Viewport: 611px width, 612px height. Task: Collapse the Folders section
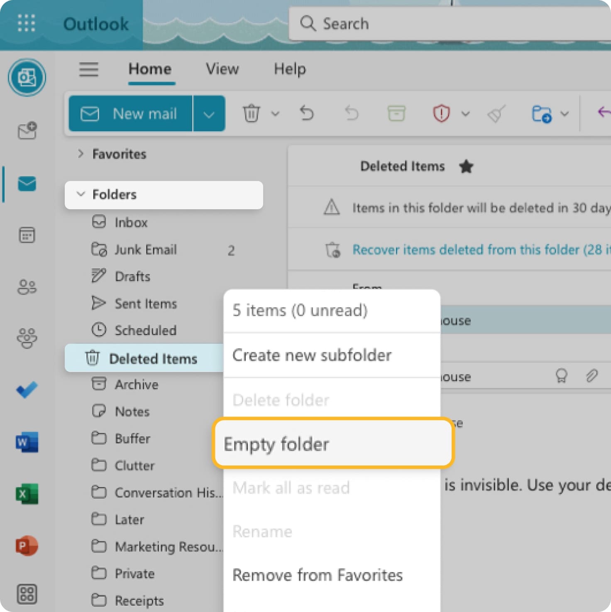click(81, 194)
